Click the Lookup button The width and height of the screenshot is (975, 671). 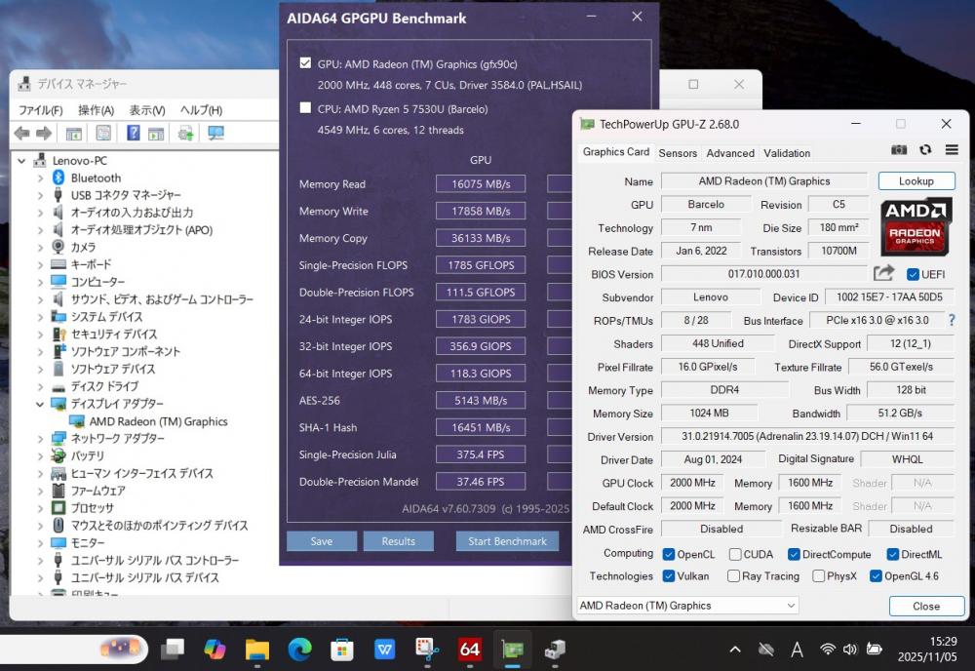[x=916, y=181]
